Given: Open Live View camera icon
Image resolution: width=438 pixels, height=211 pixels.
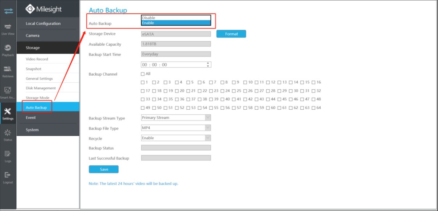Looking at the screenshot, I should 8,27.
